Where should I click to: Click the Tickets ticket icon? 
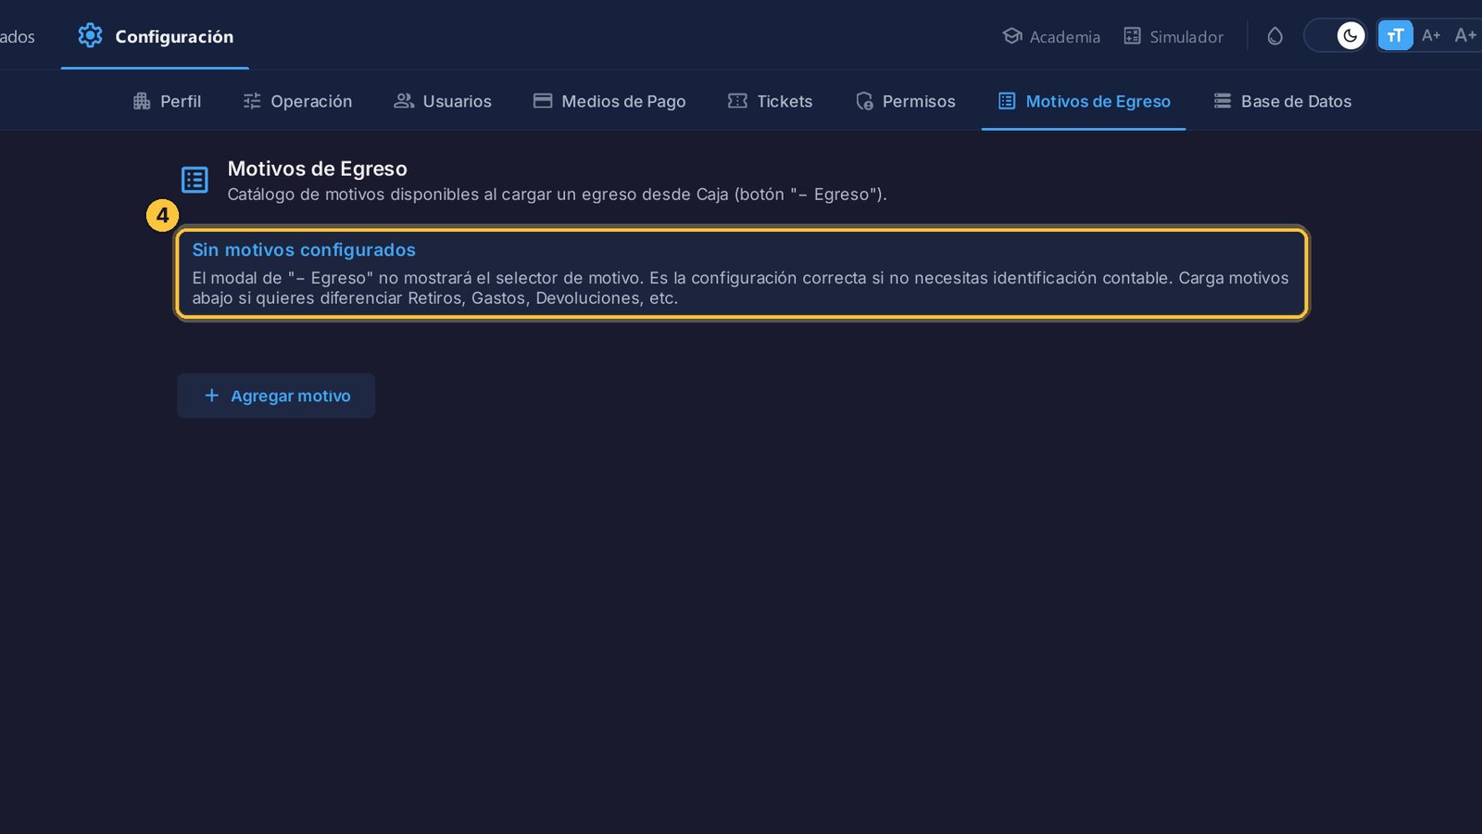pos(737,101)
